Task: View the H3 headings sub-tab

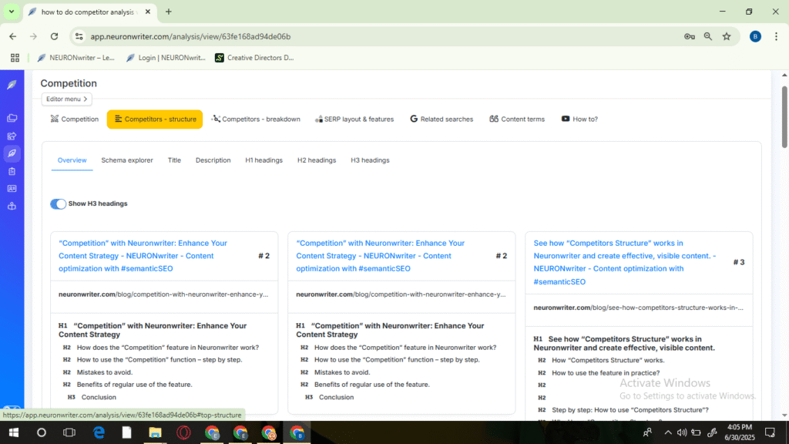Action: coord(370,160)
